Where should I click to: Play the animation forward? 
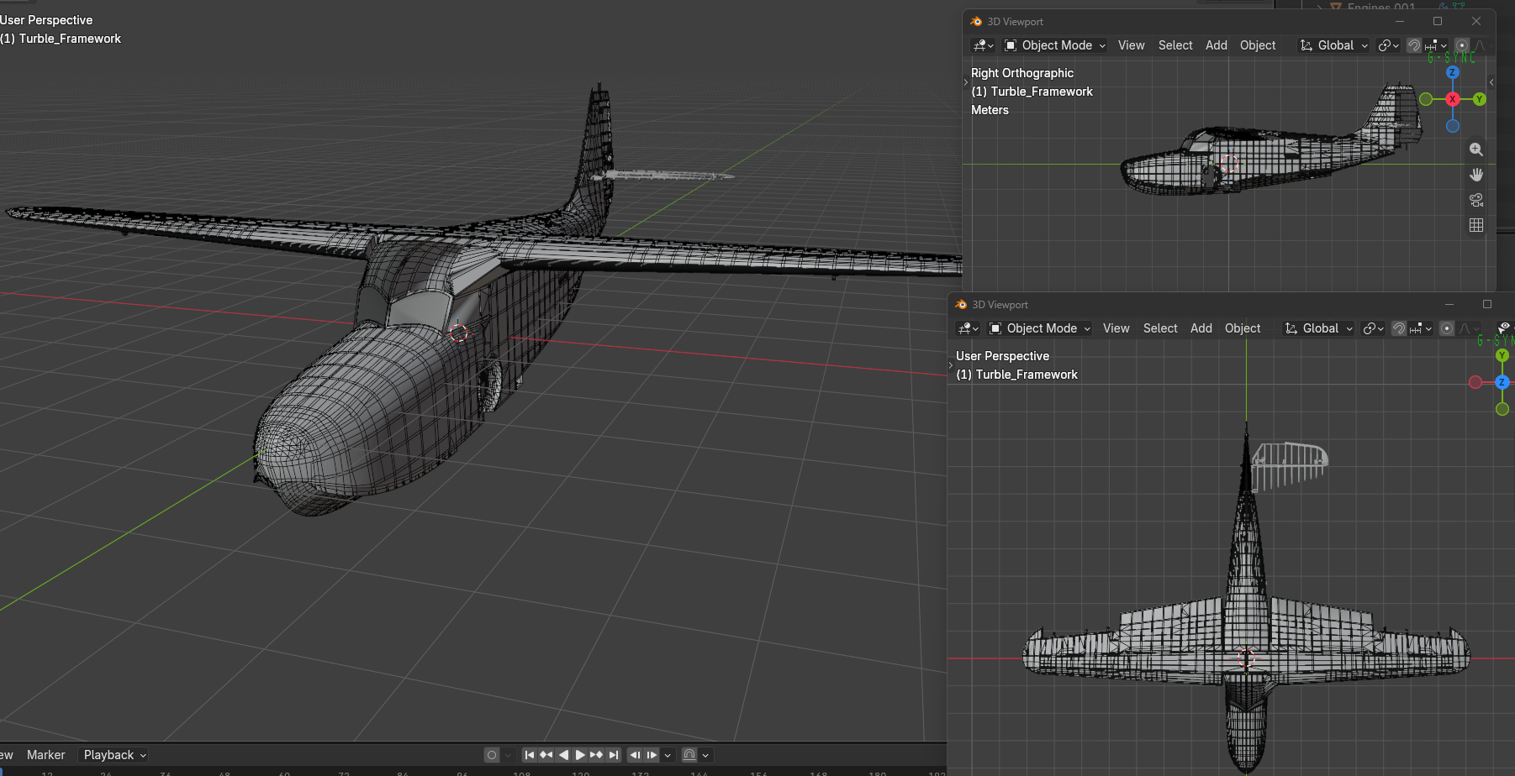tap(580, 755)
